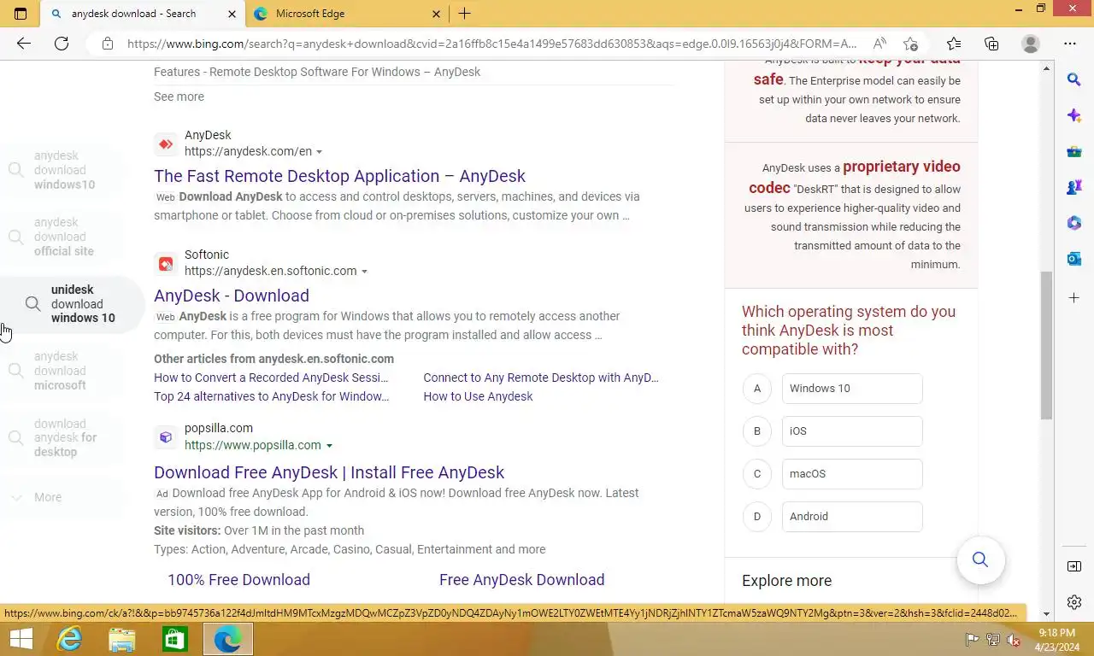Switch to anydesk download Search tab
Screen dimensions: 1094x656
143,14
